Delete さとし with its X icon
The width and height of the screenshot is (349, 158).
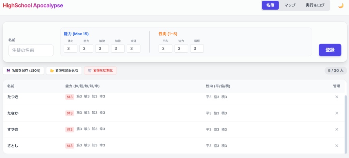pos(337,146)
